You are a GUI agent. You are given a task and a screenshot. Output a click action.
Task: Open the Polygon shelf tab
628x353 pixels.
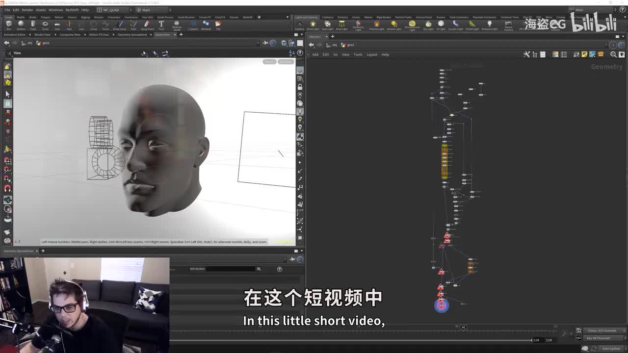46,17
